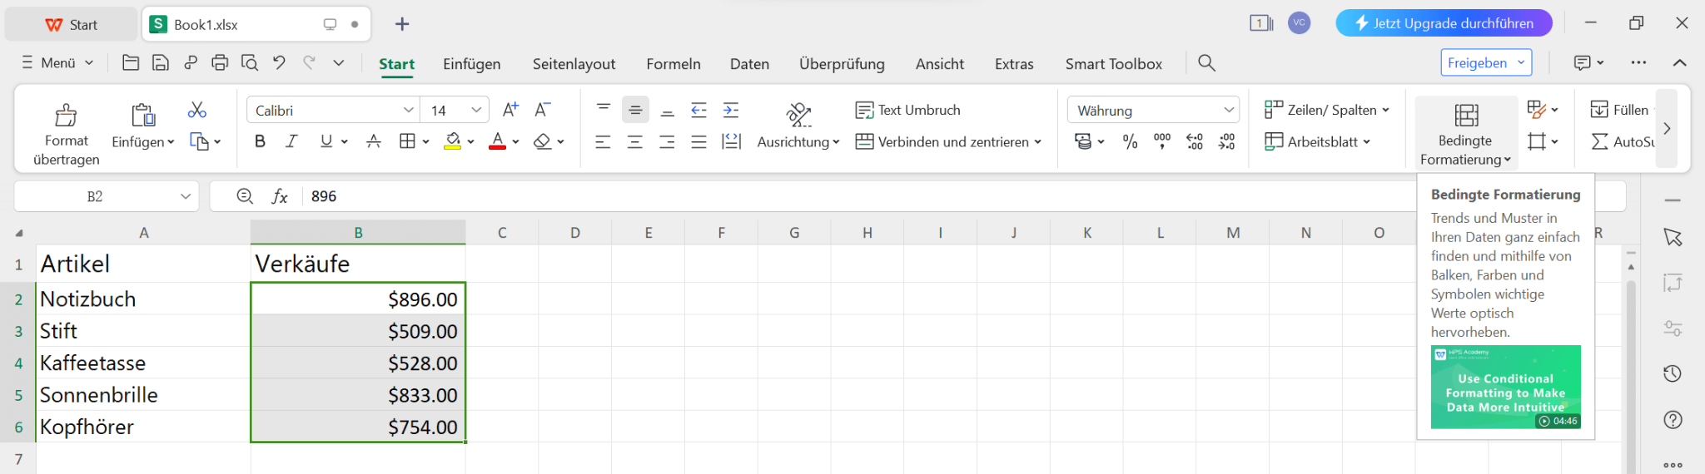Click the undo arrow icon
This screenshot has height=474, width=1705.
click(x=279, y=62)
